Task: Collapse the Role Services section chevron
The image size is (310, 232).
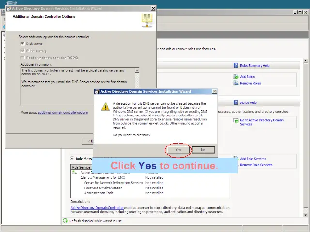Action: coord(72,159)
